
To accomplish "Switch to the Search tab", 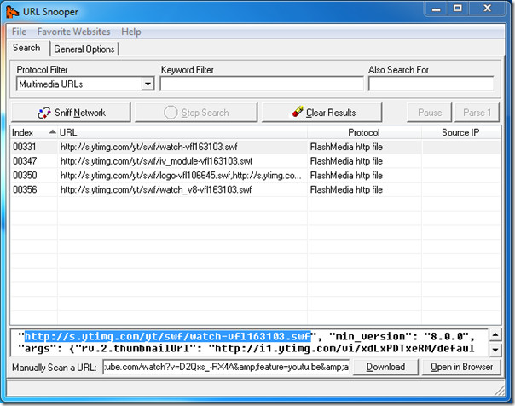I will (26, 48).
